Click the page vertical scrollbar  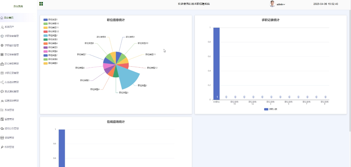pos(350,71)
